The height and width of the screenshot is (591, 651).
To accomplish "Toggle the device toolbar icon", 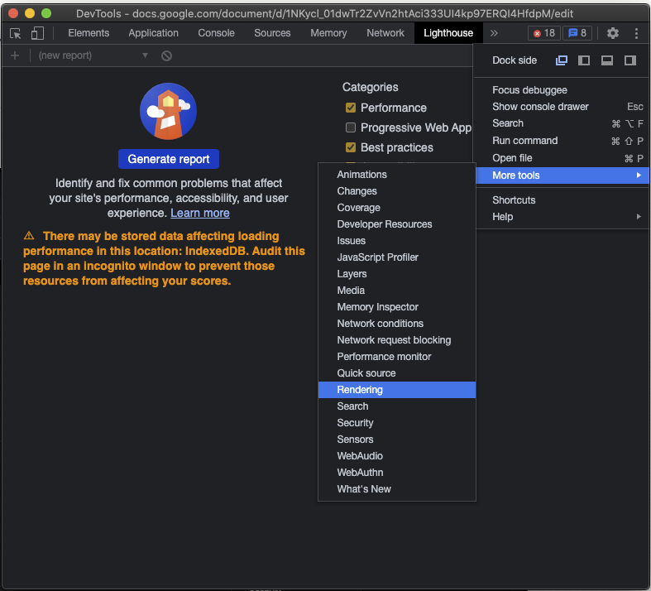I will pyautogui.click(x=37, y=33).
